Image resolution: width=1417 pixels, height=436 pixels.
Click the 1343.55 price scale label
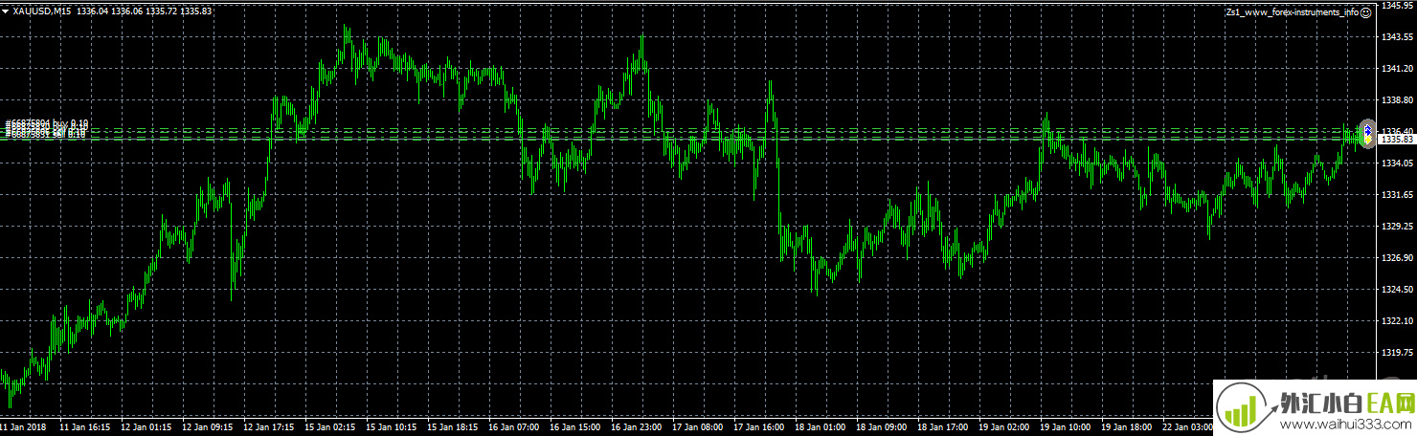click(x=1398, y=37)
